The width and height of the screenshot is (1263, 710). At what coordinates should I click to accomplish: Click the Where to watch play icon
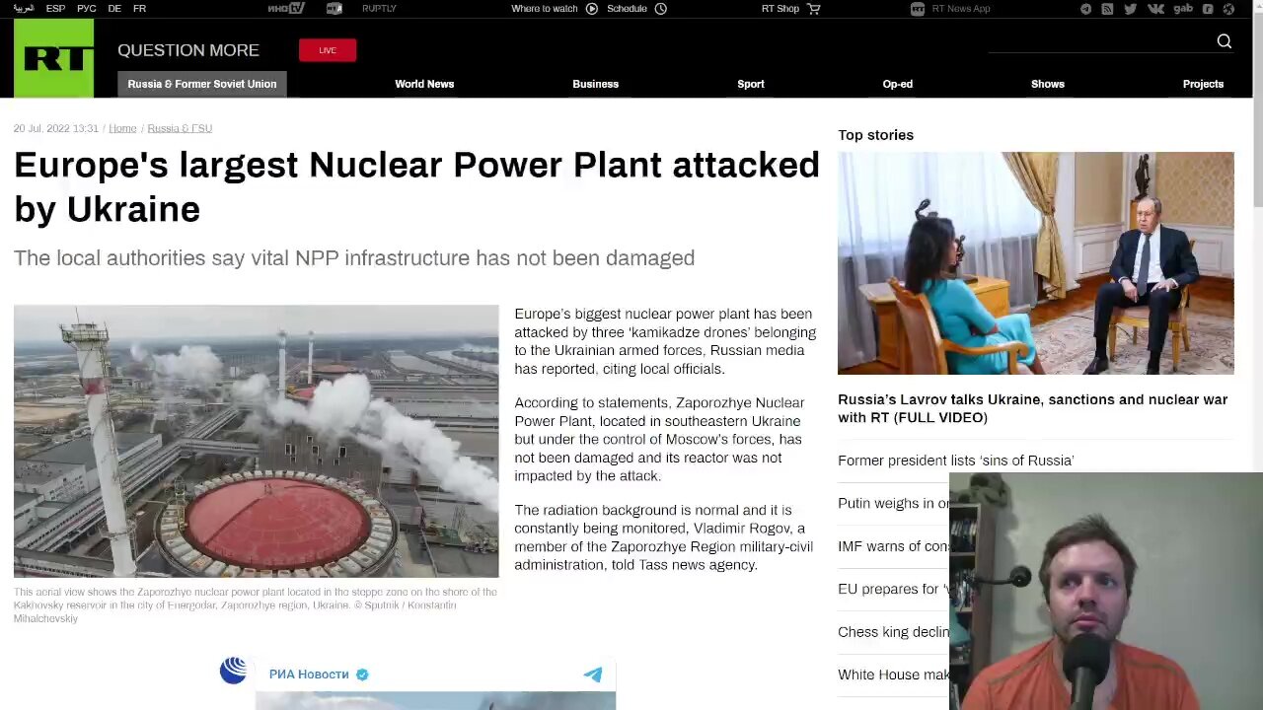(x=592, y=9)
